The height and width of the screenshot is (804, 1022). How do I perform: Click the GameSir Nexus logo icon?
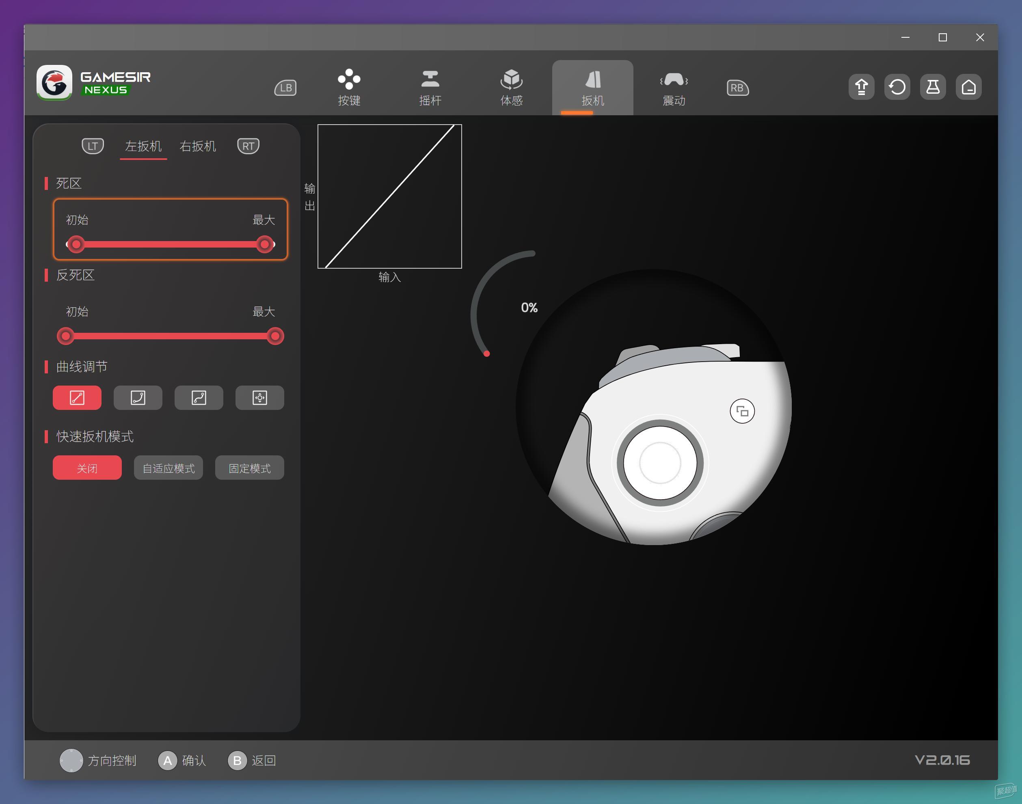[x=54, y=83]
